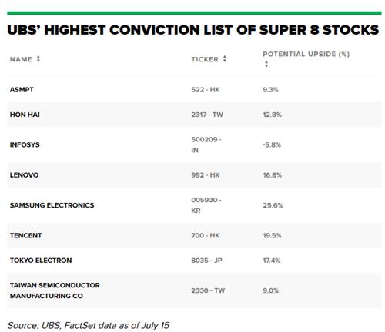Click the POTENTIAL UPSIDE (%) header

(x=306, y=54)
